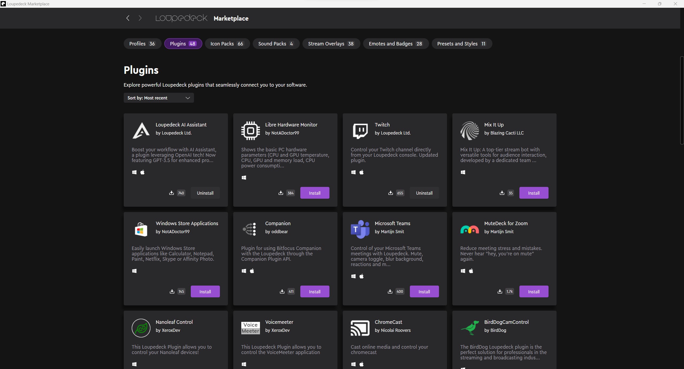
Task: Click download icon on Windows Store Applications card
Action: pos(172,291)
